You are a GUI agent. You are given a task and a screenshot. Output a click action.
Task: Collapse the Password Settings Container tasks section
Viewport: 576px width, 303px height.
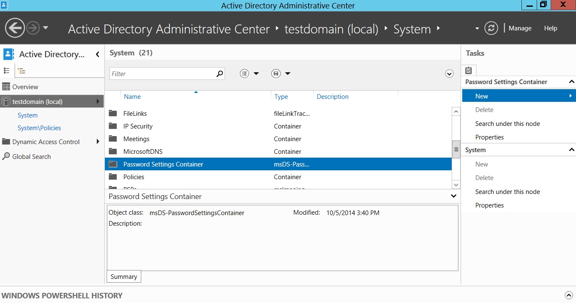[571, 82]
